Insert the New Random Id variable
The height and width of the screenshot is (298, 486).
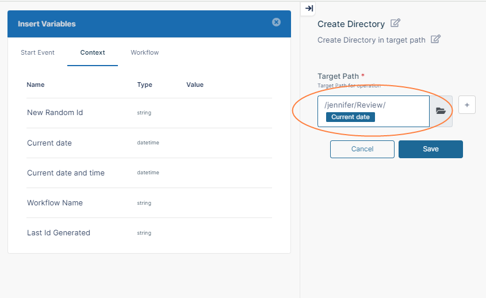pyautogui.click(x=55, y=113)
